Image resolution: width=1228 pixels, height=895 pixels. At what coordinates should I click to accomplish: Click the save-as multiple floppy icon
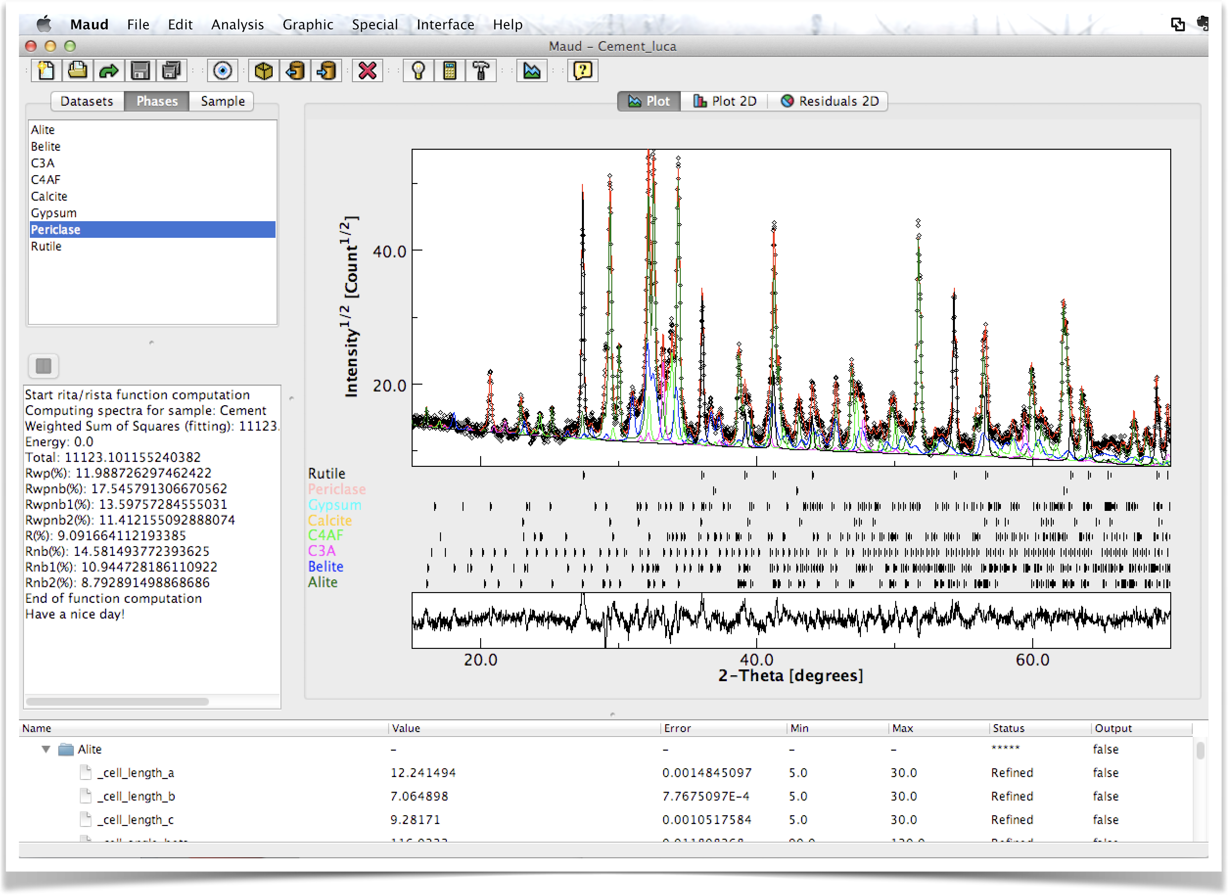(171, 71)
